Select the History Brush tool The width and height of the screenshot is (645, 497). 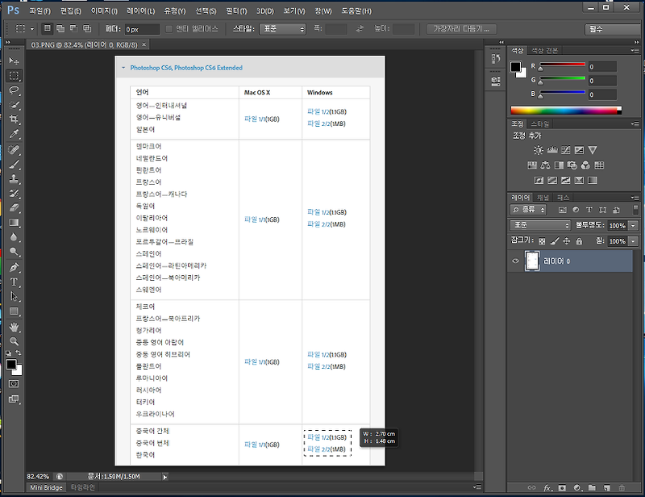(14, 193)
